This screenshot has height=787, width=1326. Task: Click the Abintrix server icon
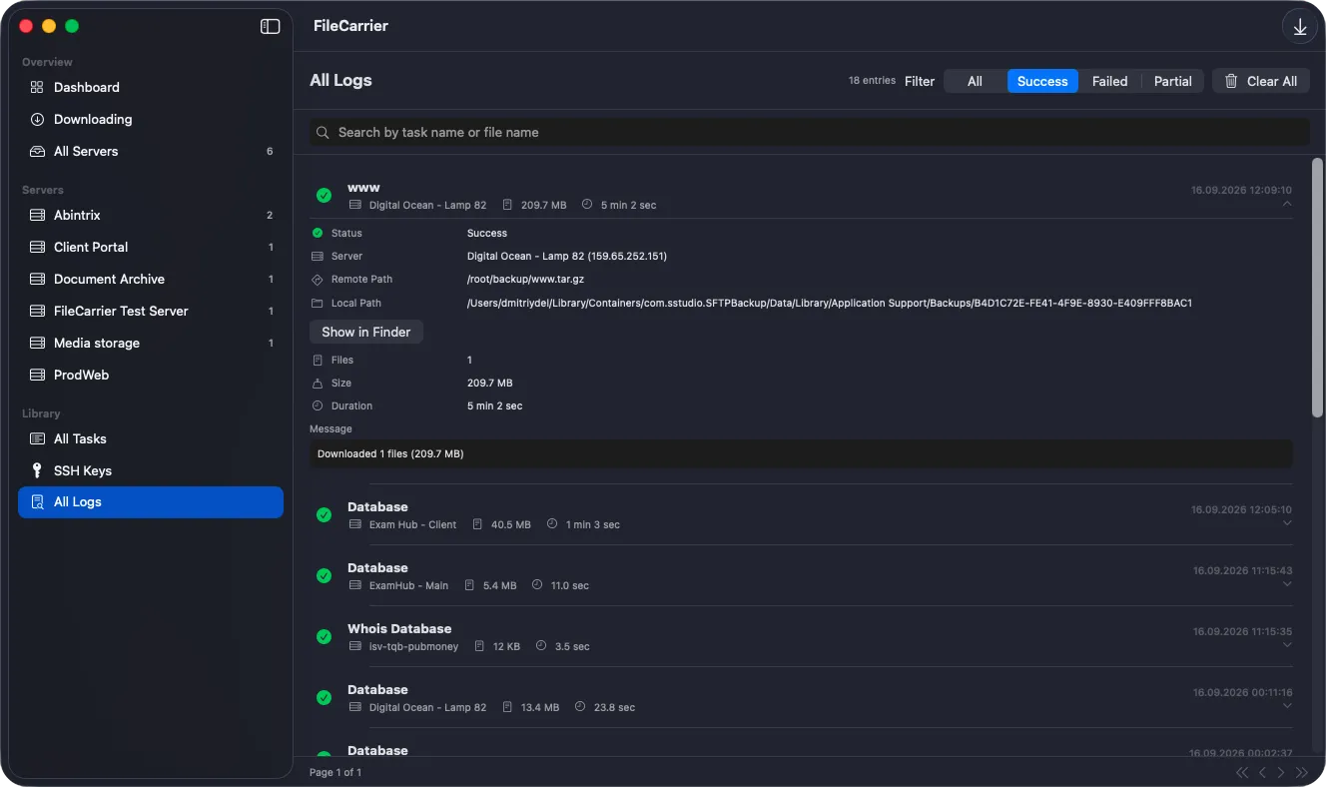click(37, 215)
